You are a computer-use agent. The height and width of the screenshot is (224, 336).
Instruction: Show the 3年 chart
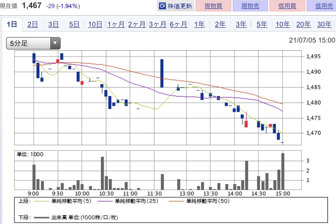(x=241, y=24)
